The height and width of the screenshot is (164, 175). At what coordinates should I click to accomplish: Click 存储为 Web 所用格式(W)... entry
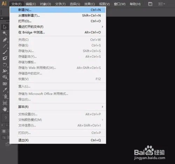[58, 68]
